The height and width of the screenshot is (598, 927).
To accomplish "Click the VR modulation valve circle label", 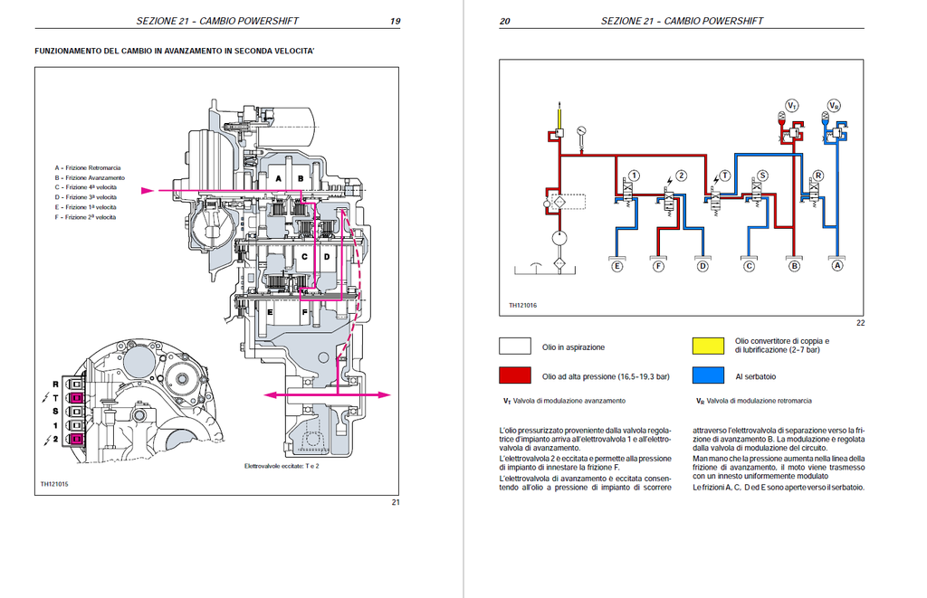I will (x=834, y=106).
